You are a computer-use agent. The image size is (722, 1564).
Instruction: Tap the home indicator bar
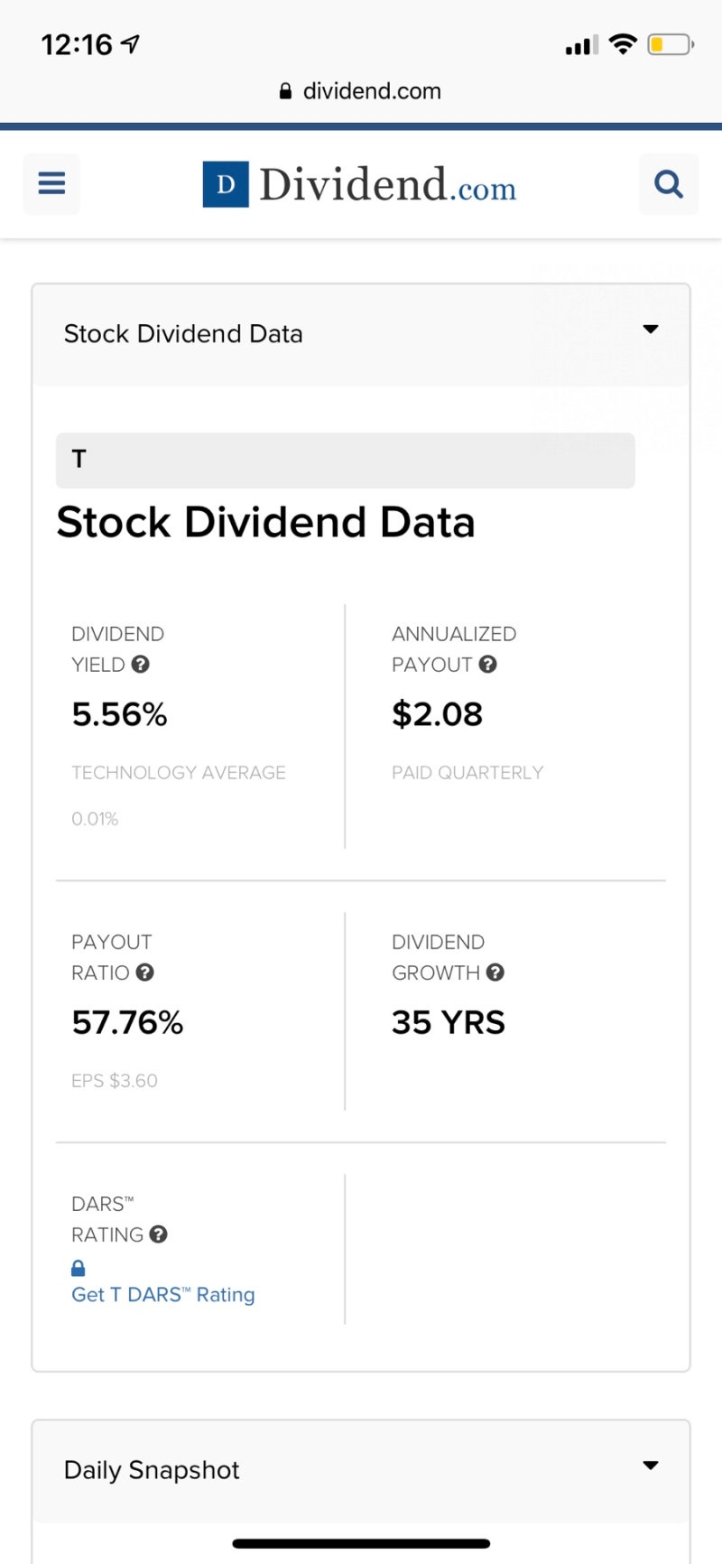pyautogui.click(x=361, y=1544)
